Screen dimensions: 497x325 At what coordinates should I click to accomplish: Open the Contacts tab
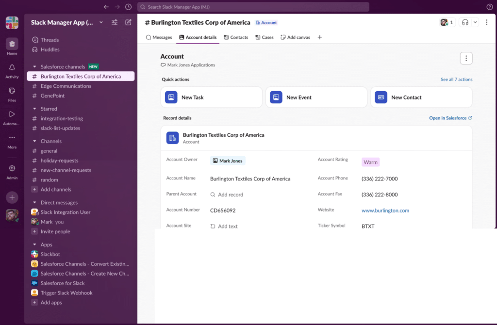(x=236, y=37)
